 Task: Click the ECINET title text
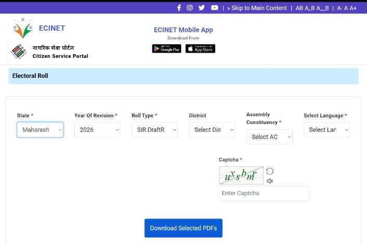(52, 28)
